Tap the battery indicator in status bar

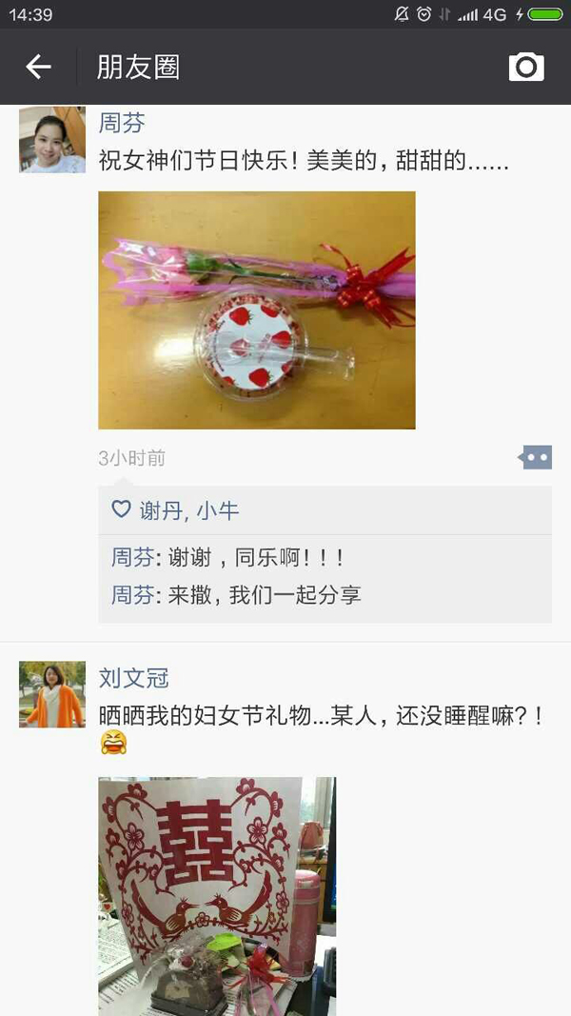click(x=545, y=14)
